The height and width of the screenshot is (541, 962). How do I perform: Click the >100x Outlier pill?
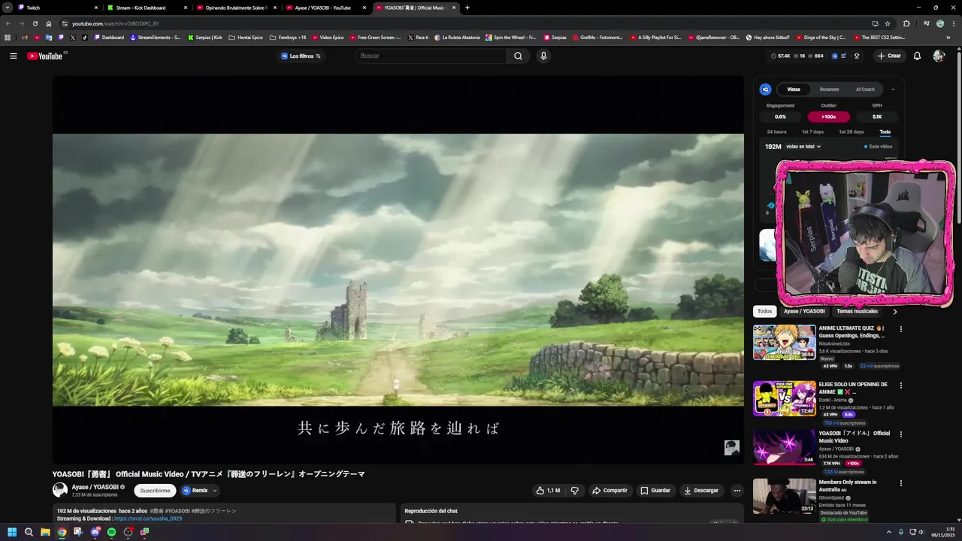pos(828,116)
